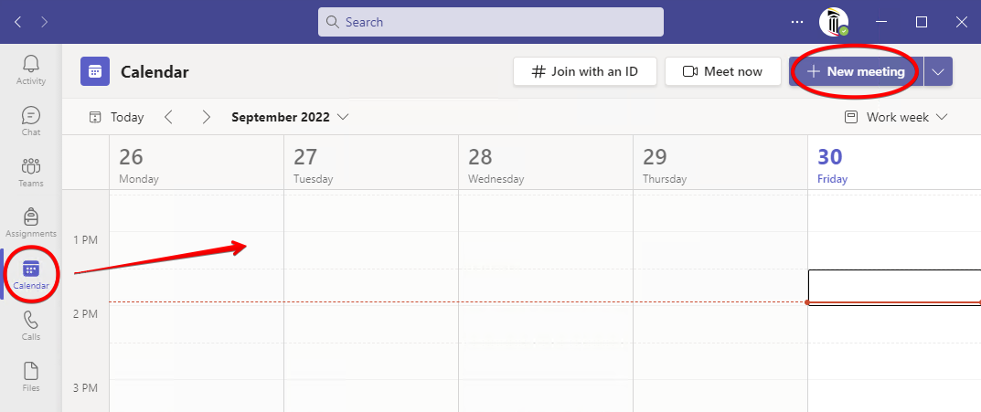
Task: Select the Friday 30 day header
Action: tap(832, 165)
